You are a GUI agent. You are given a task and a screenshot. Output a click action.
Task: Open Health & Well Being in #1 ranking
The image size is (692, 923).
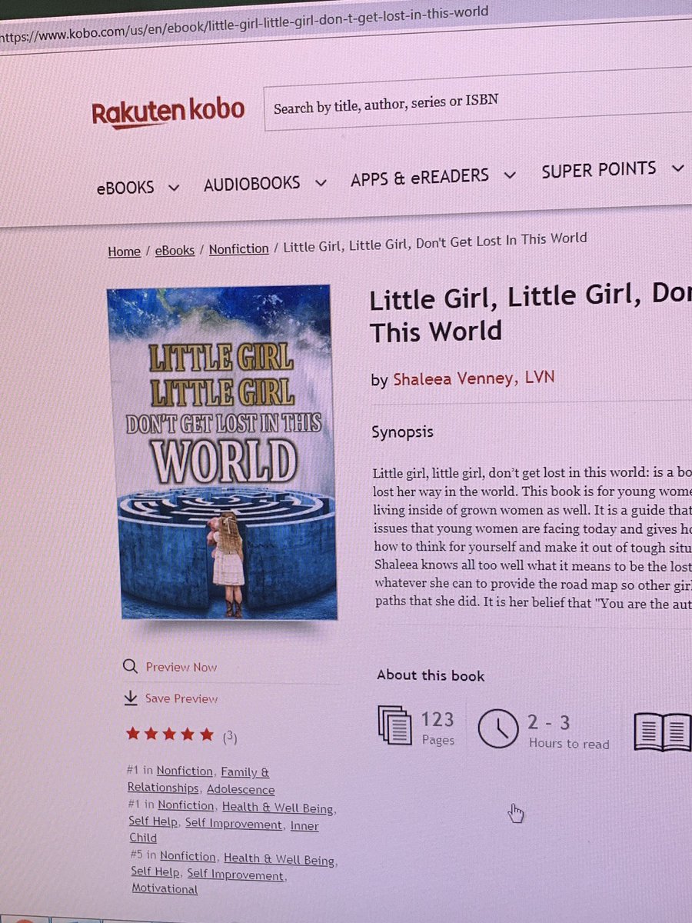pos(278,808)
